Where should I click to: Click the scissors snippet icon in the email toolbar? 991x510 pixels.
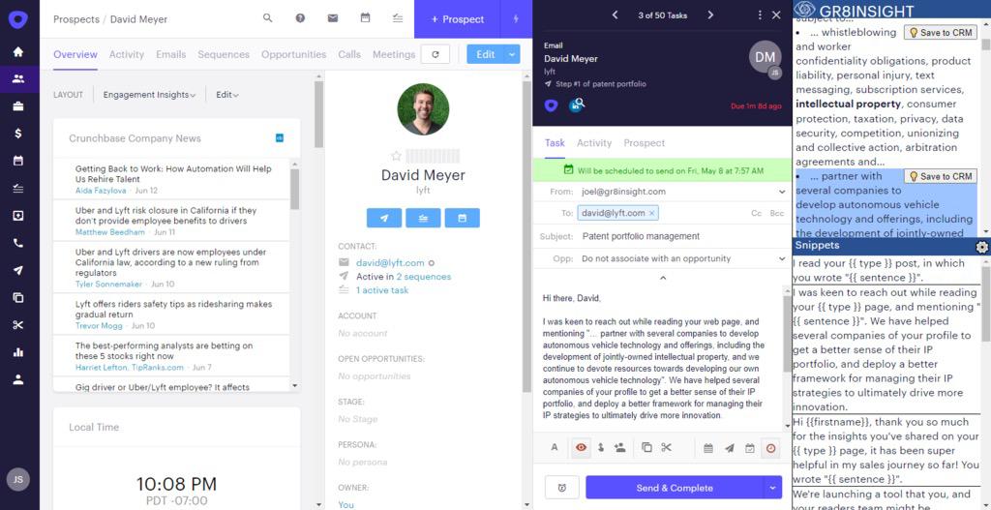666,447
